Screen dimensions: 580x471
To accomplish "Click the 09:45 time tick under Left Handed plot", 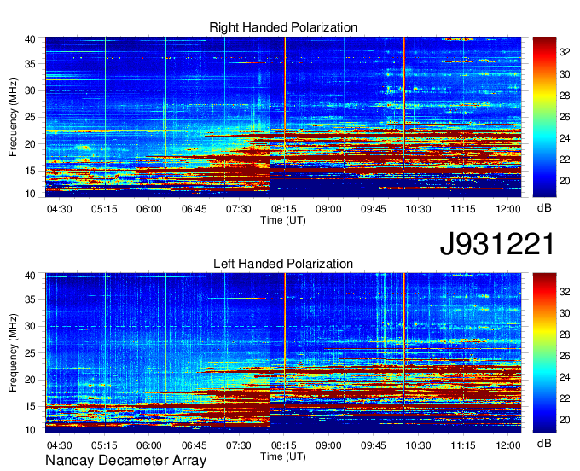I will 374,445.
